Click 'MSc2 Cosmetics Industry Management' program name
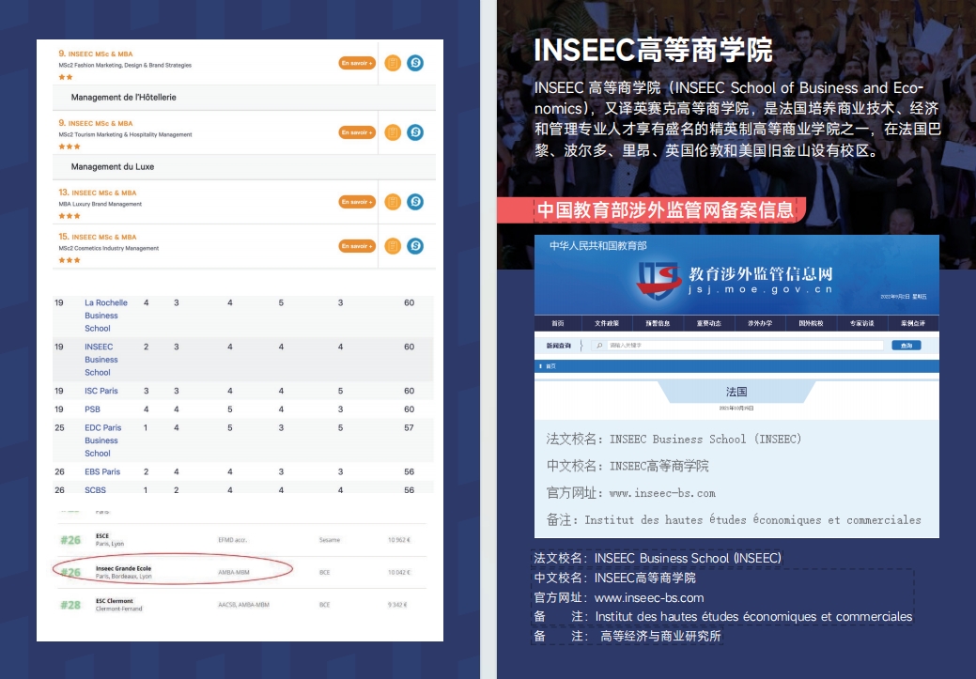The image size is (976, 679). 109,248
